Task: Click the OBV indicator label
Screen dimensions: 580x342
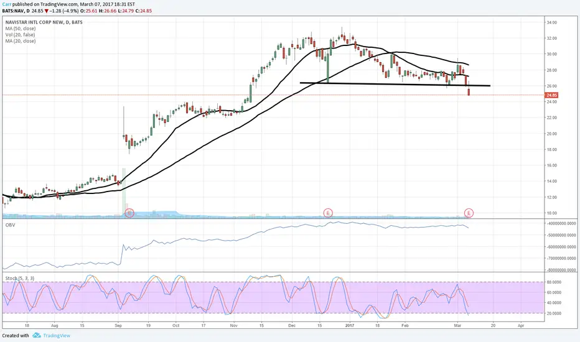Action: 10,225
